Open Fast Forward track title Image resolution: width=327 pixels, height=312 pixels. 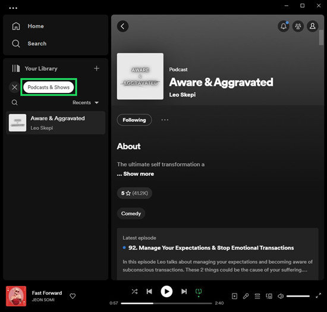(47, 293)
